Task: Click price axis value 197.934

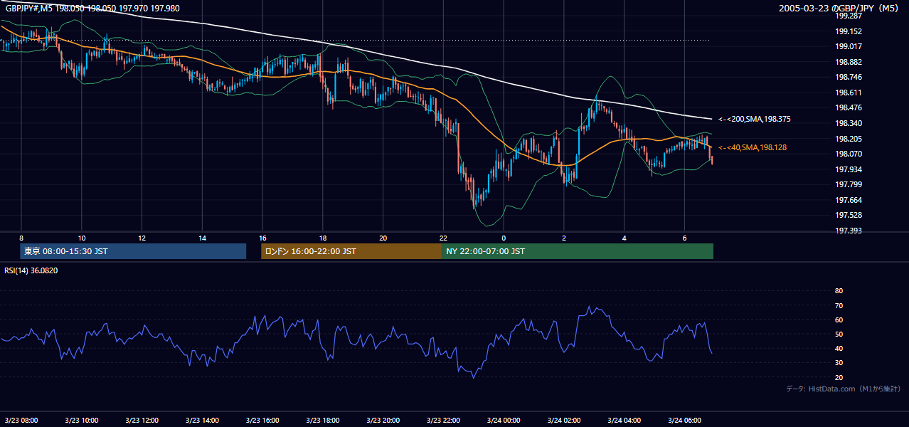Action: tap(849, 169)
